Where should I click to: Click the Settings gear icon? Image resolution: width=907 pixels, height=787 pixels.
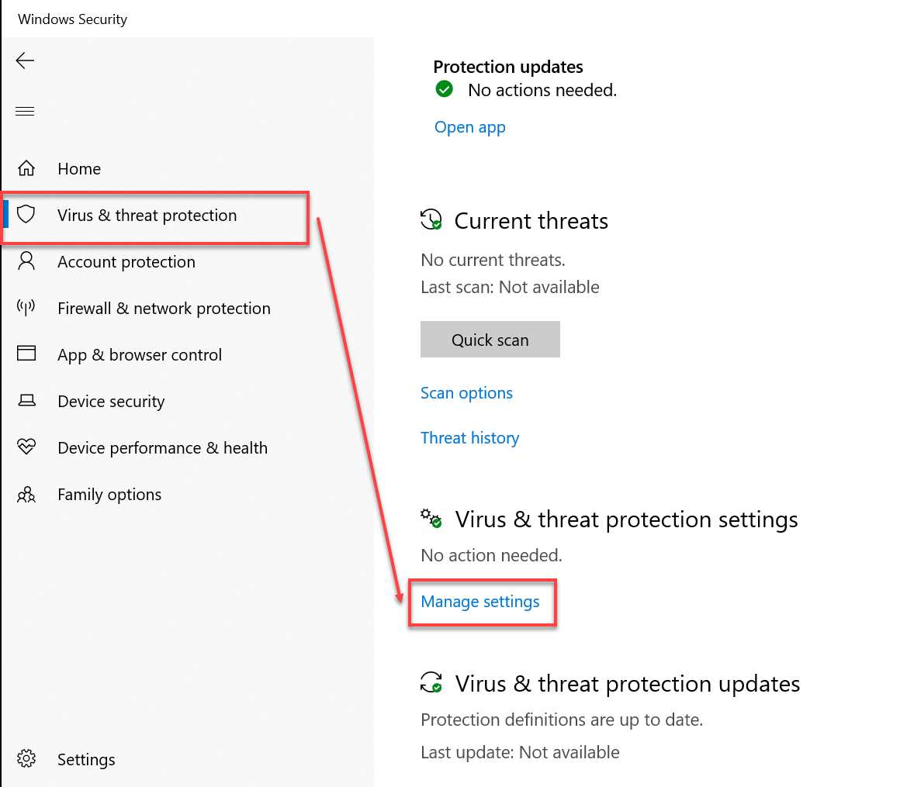[26, 758]
